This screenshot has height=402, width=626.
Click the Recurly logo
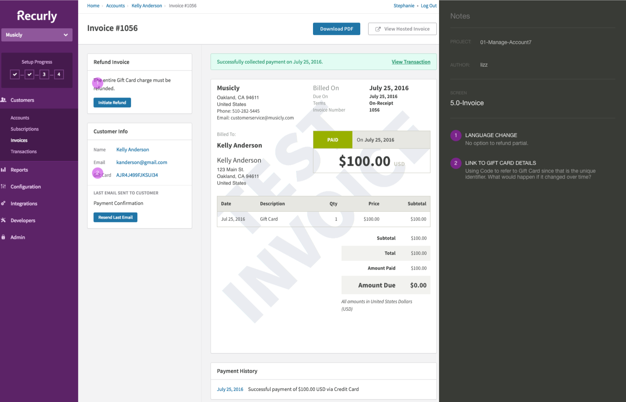tap(37, 16)
